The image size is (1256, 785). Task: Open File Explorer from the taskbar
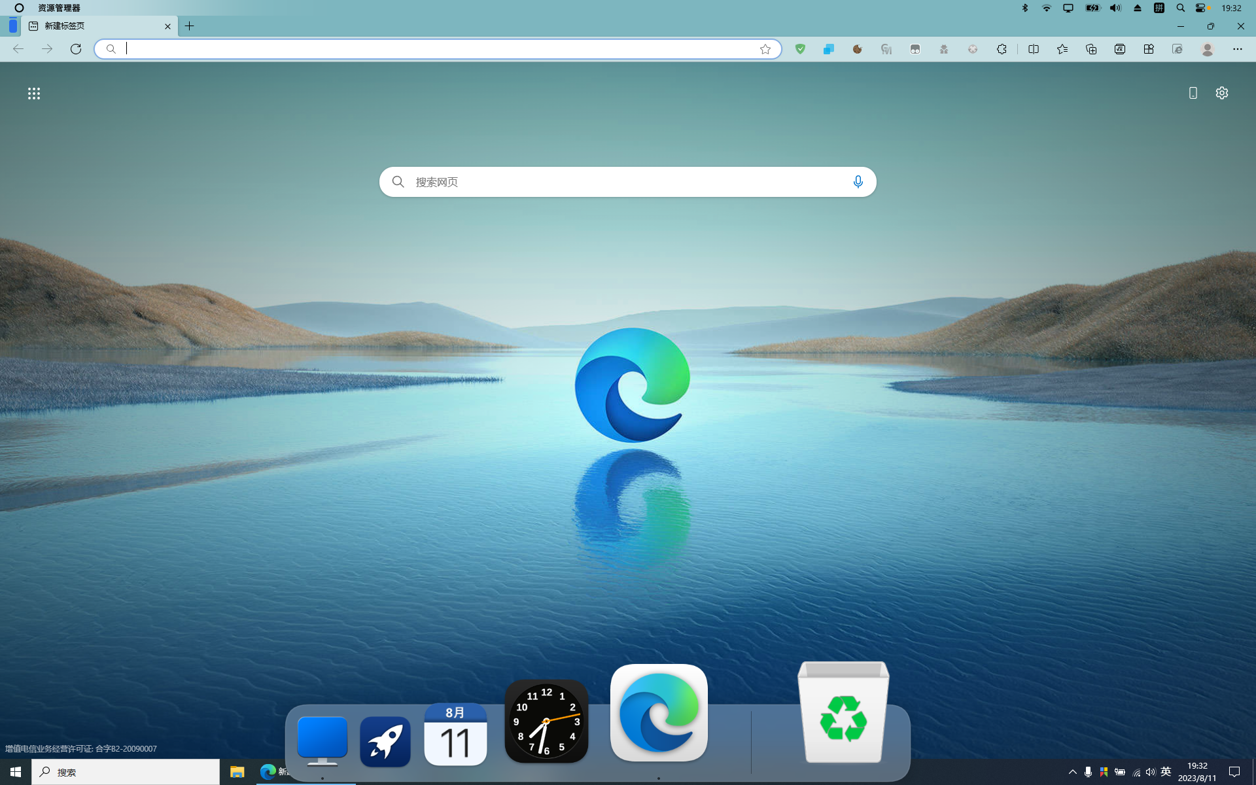[x=237, y=772]
